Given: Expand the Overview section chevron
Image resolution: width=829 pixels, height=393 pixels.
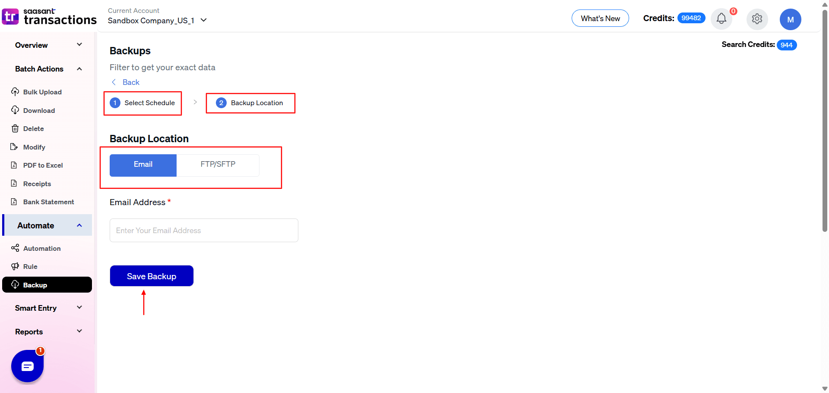Looking at the screenshot, I should pyautogui.click(x=79, y=44).
